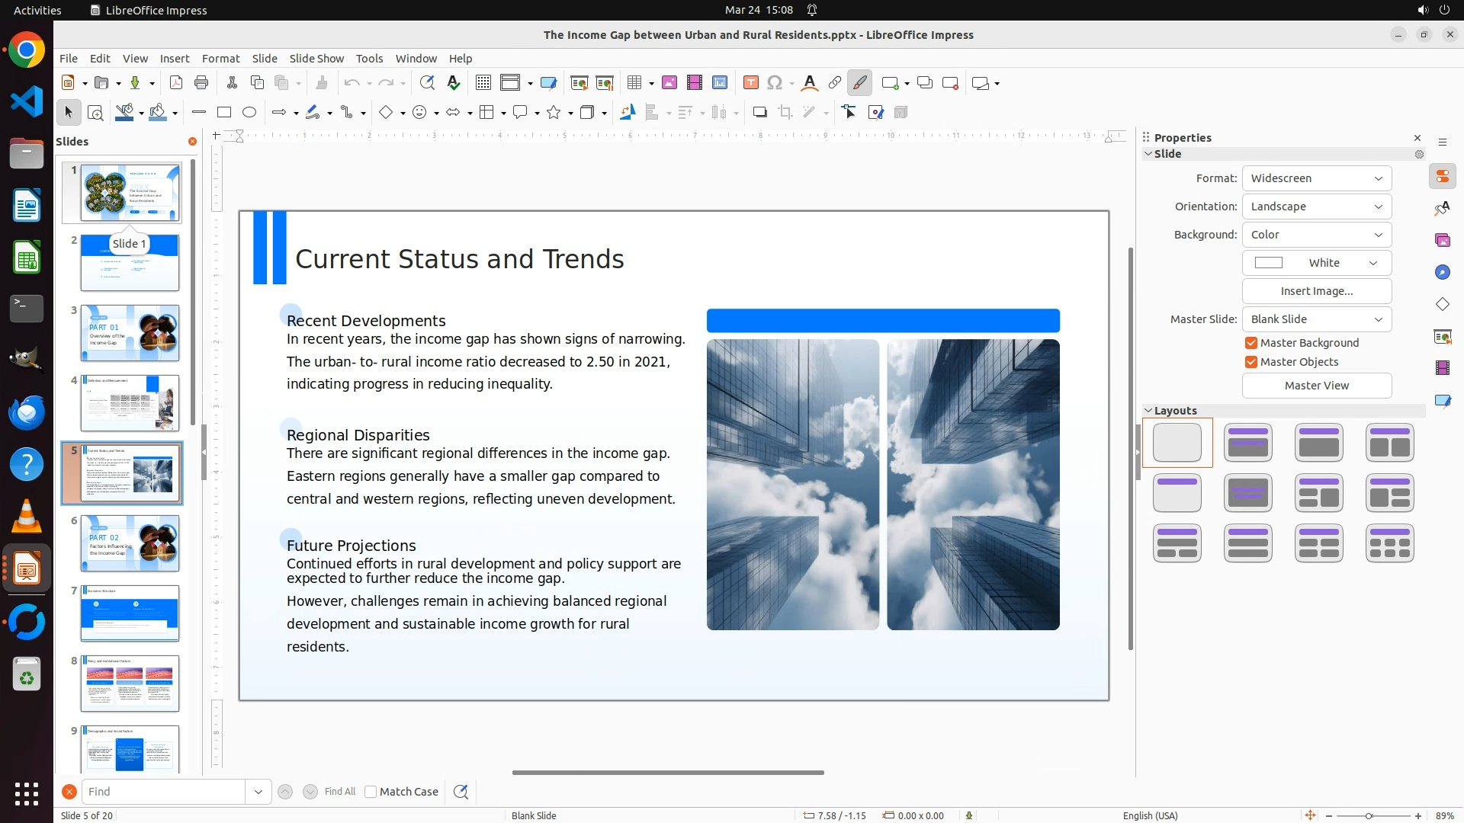Collapse the Layouts section
1464x823 pixels.
tap(1148, 411)
